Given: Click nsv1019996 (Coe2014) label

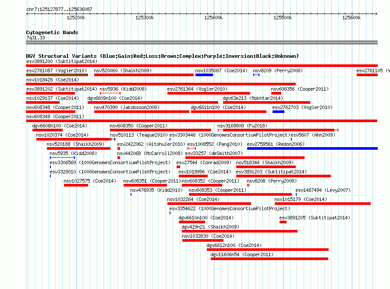Looking at the screenshot, I should click(205, 172).
